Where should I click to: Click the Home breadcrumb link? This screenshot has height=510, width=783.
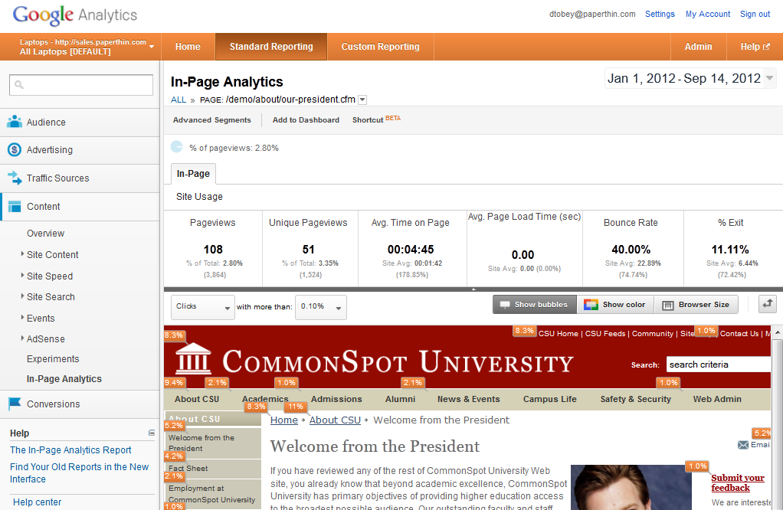(x=284, y=420)
